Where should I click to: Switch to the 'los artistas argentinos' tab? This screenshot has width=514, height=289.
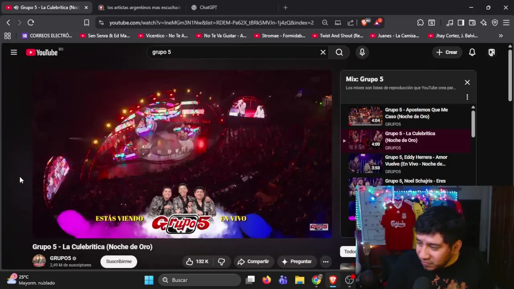tap(139, 8)
